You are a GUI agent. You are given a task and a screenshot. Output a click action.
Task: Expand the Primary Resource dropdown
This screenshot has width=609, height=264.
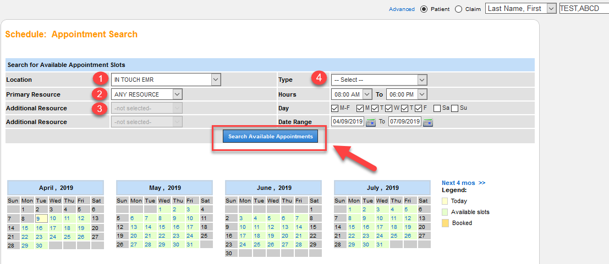tap(146, 94)
